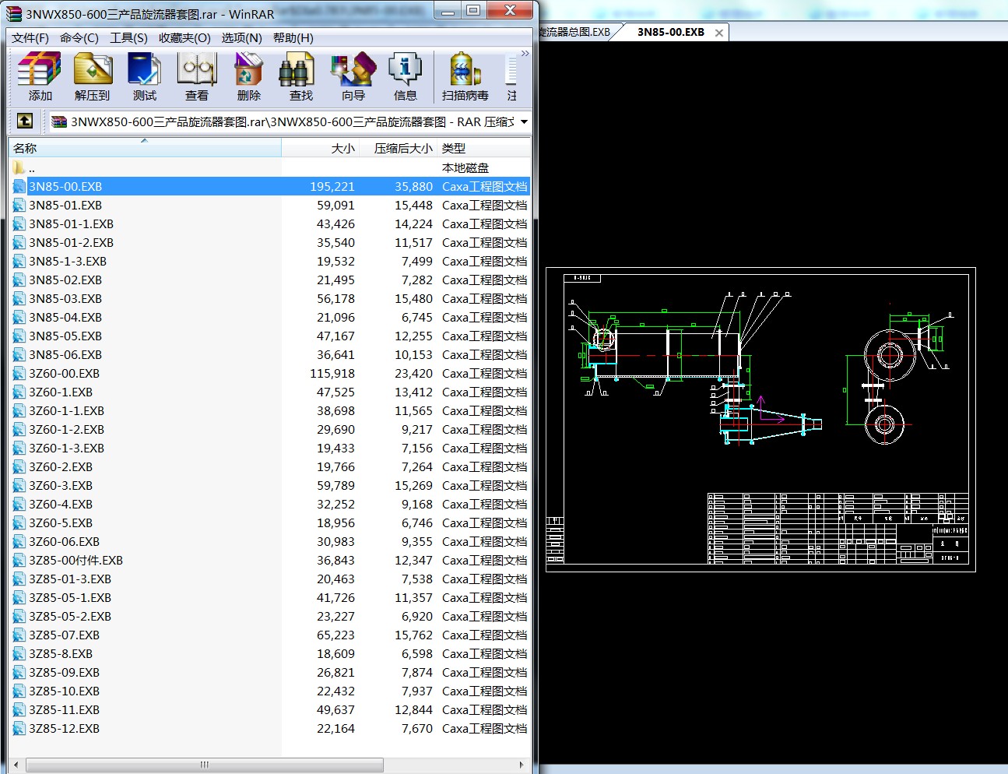The height and width of the screenshot is (774, 1008).
Task: Click the 3N85-00 drawing sheet in CAD viewer
Action: click(760, 420)
